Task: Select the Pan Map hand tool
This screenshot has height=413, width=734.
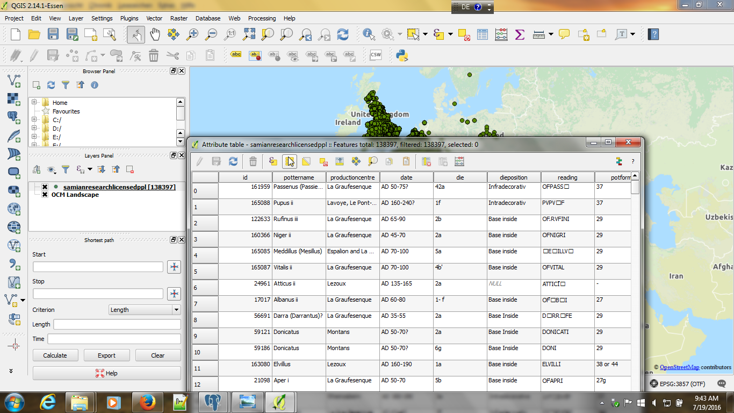Action: [155, 34]
